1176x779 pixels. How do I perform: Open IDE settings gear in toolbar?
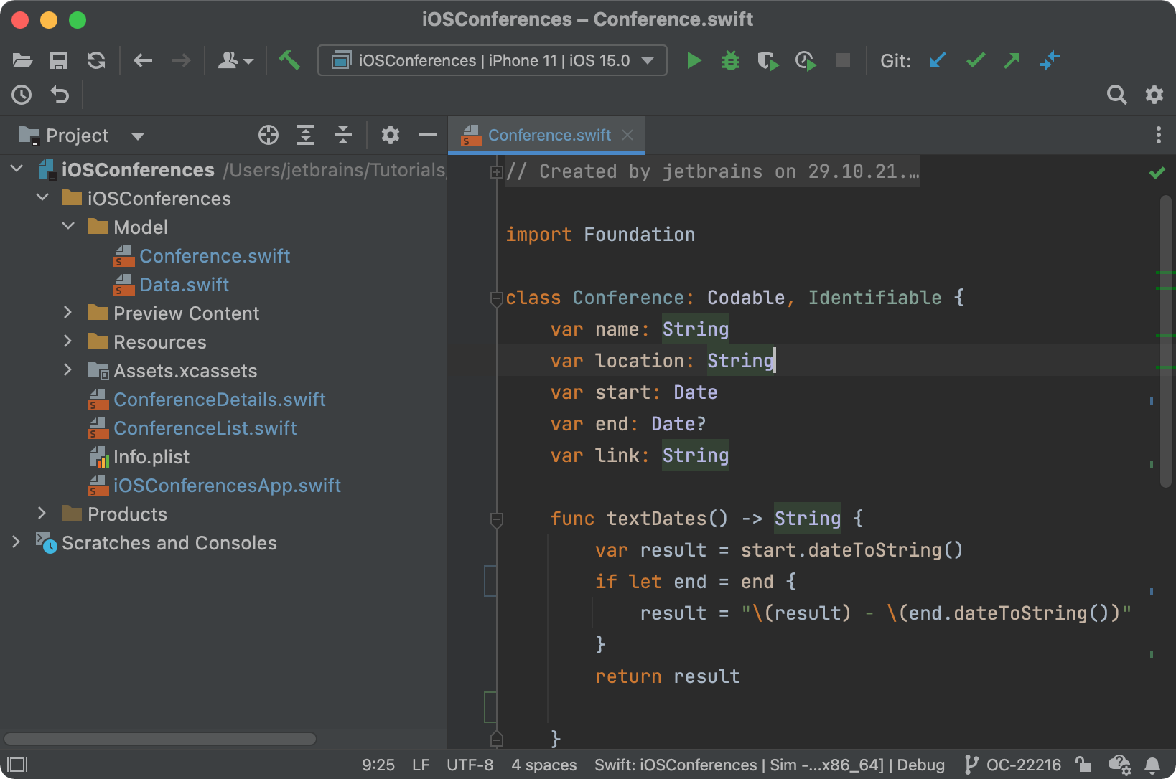tap(1154, 95)
